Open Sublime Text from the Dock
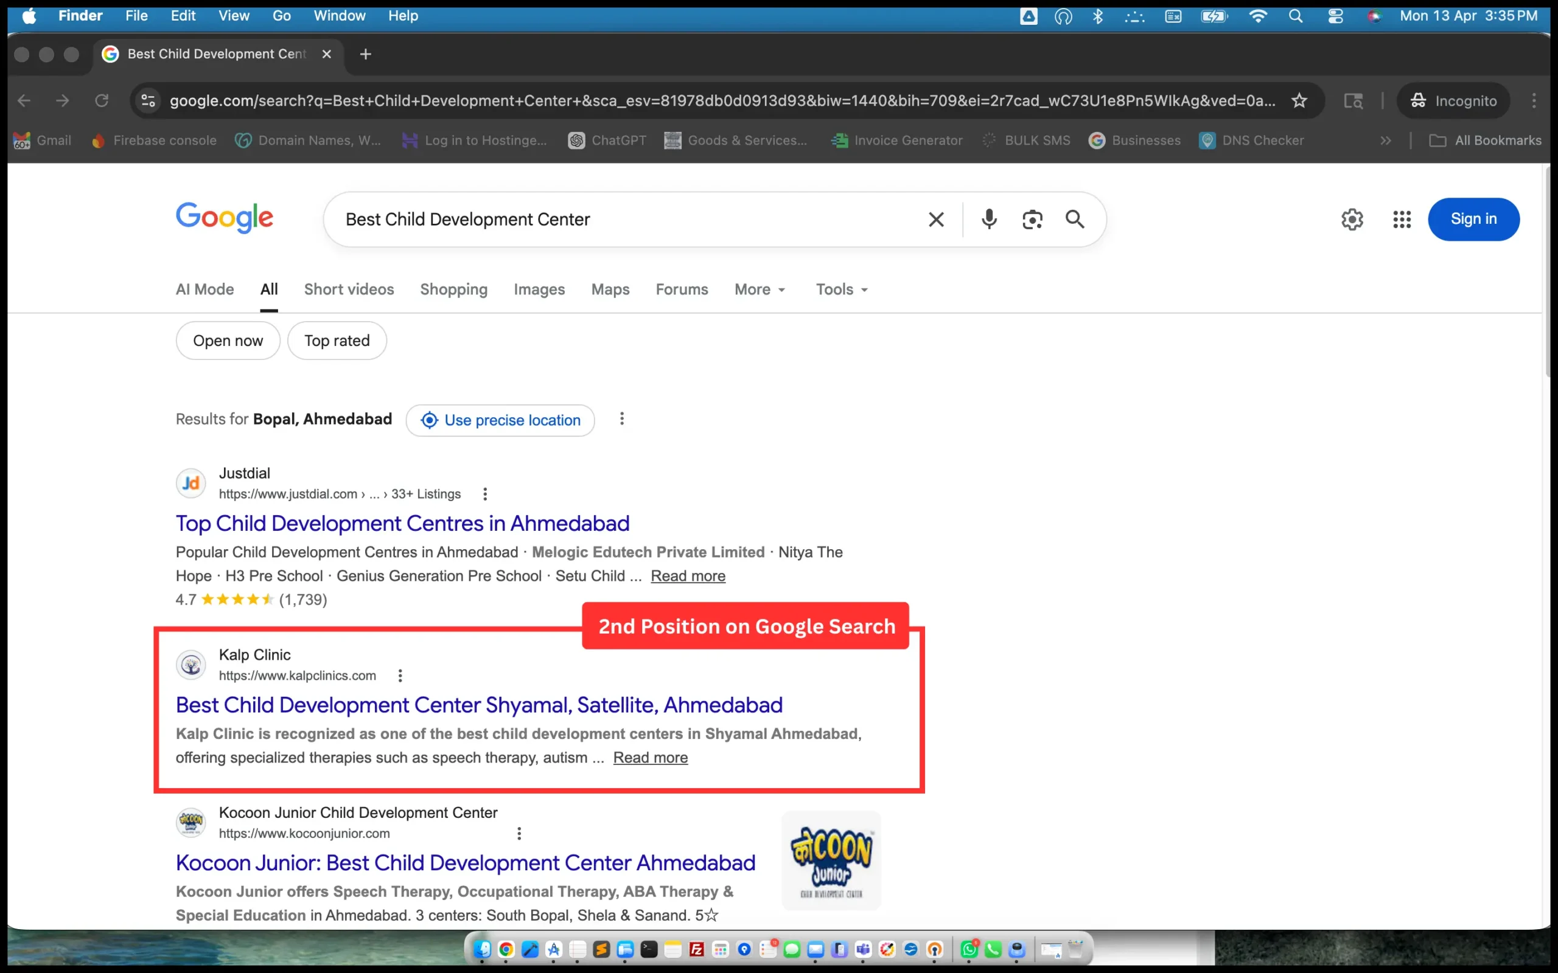1558x973 pixels. [x=601, y=949]
